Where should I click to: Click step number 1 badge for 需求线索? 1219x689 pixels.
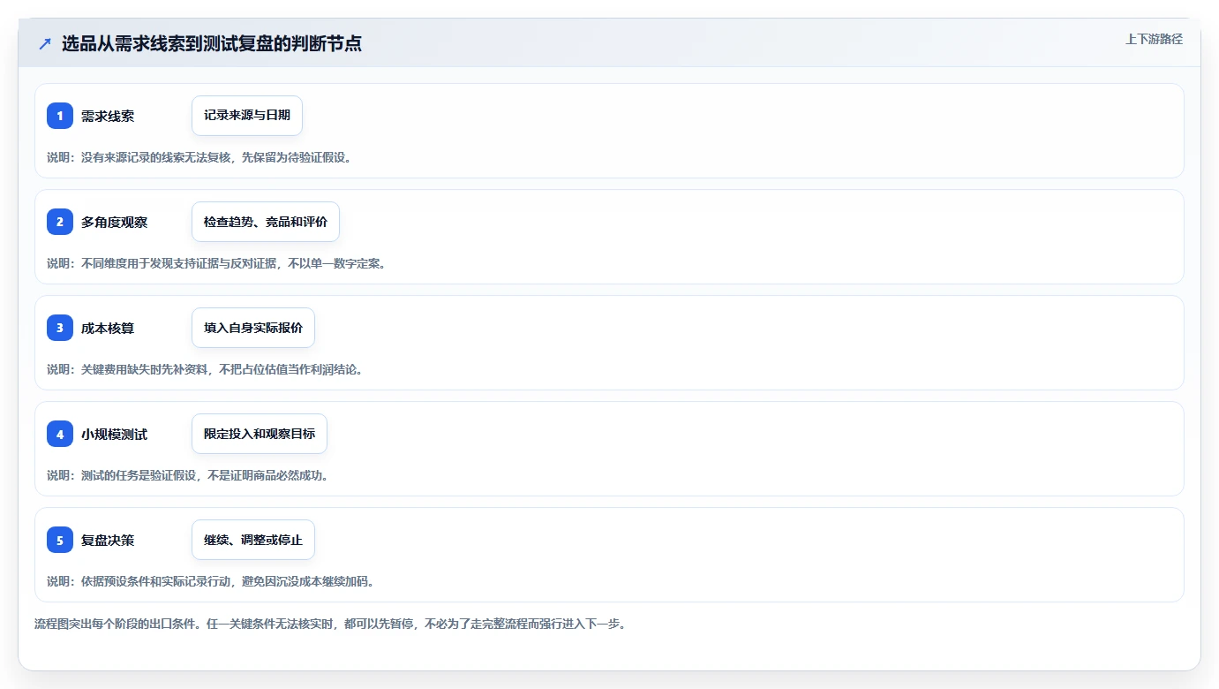coord(60,116)
